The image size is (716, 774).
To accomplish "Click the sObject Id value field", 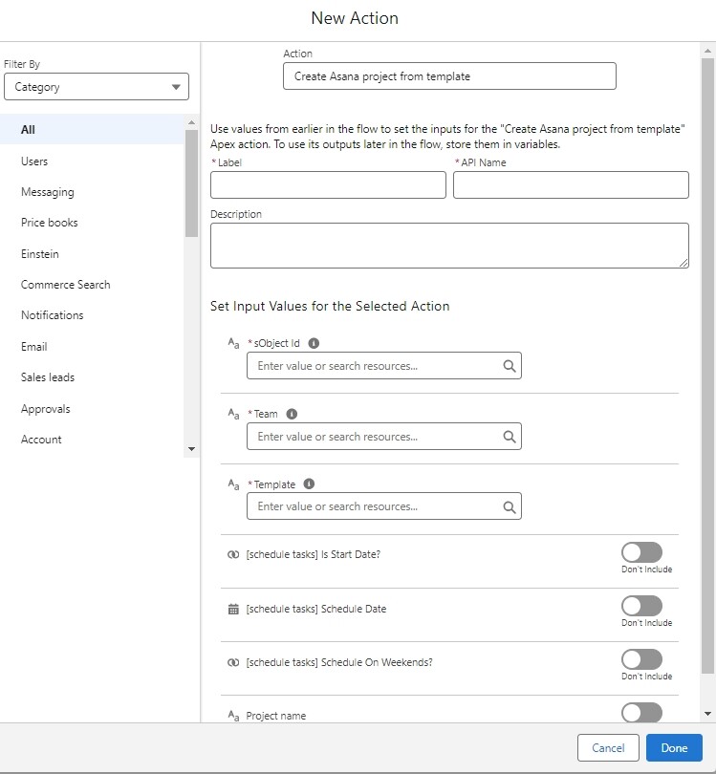I will 383,366.
